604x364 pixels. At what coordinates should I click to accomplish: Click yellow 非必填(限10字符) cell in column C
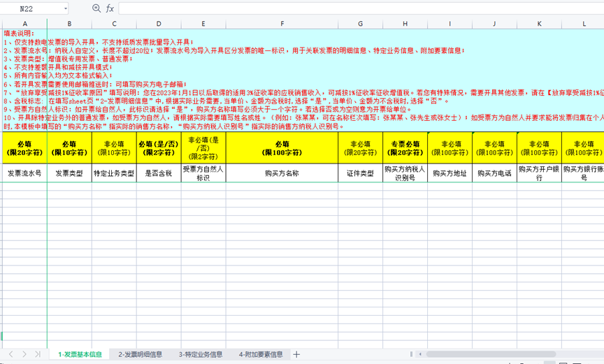click(114, 148)
